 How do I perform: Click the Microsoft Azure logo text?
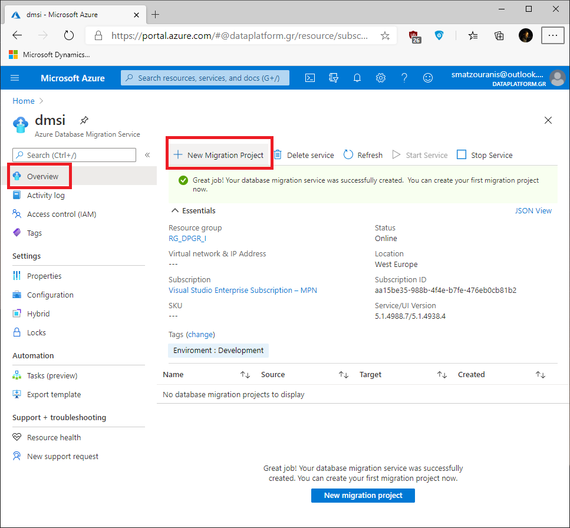(x=73, y=78)
